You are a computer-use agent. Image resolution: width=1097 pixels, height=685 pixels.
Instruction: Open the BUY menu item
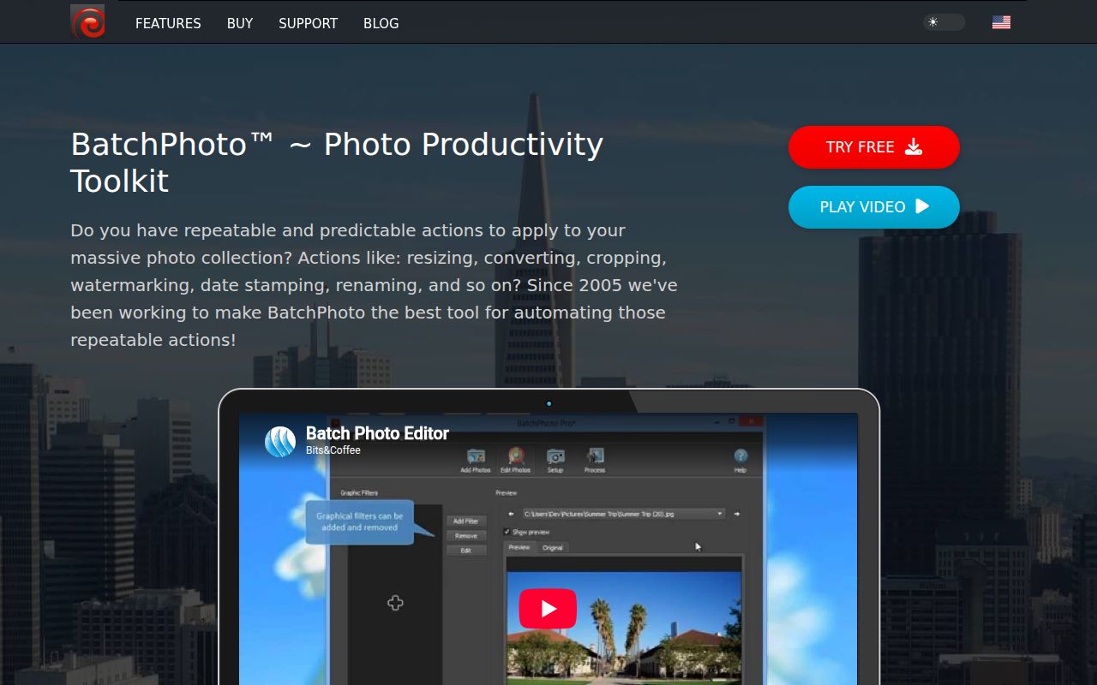240,23
